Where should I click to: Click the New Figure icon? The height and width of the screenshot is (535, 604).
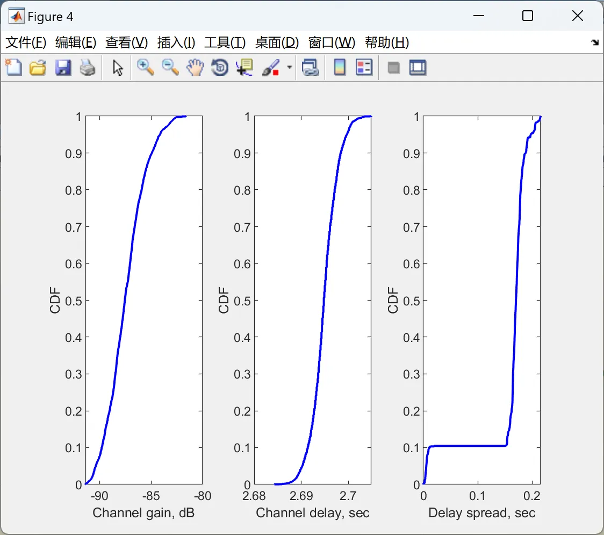13,67
